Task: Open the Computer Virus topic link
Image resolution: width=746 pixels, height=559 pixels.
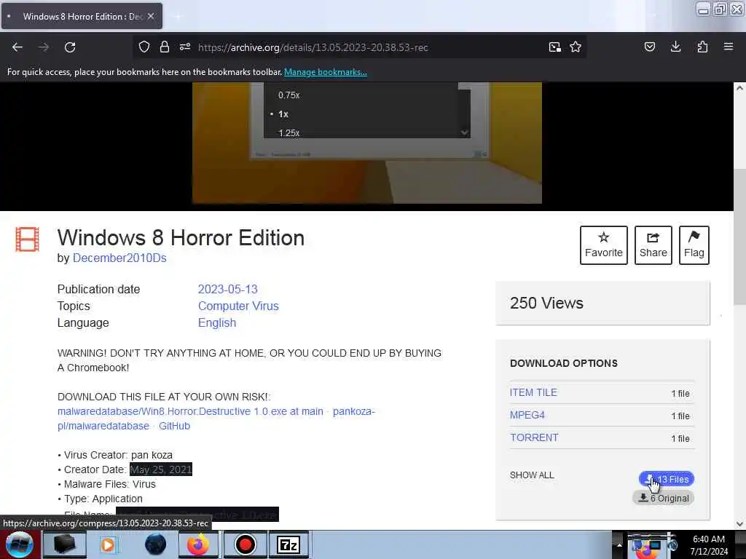Action: (238, 306)
